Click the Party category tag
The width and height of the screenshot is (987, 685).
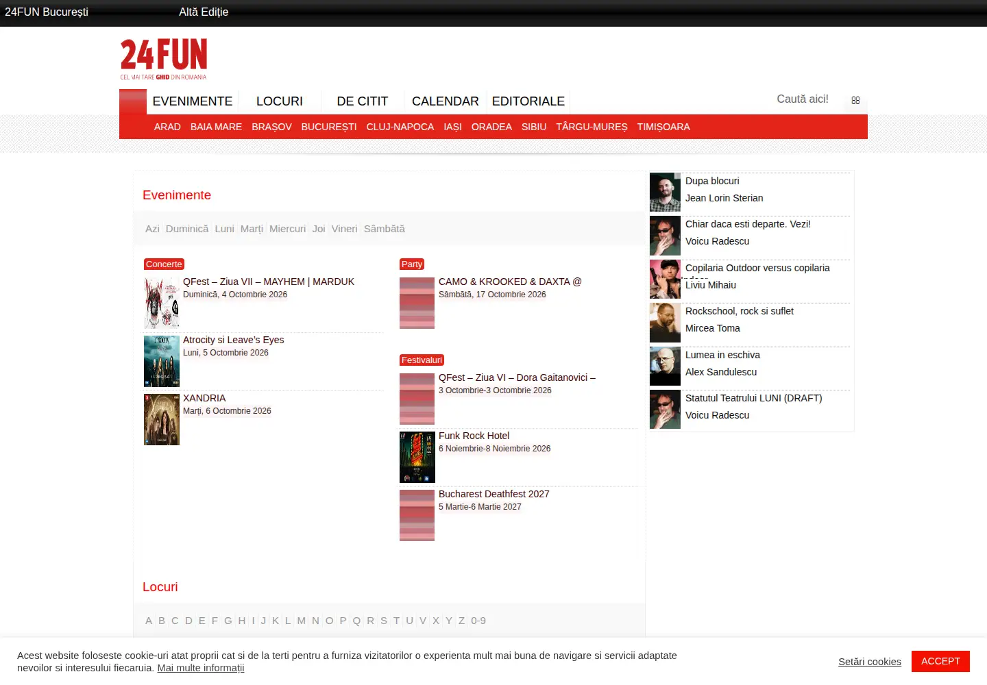pyautogui.click(x=412, y=264)
